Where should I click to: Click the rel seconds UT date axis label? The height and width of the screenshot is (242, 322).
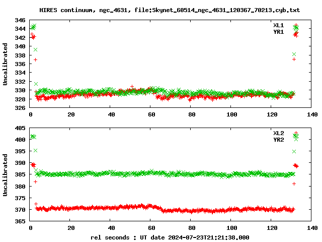coord(170,237)
